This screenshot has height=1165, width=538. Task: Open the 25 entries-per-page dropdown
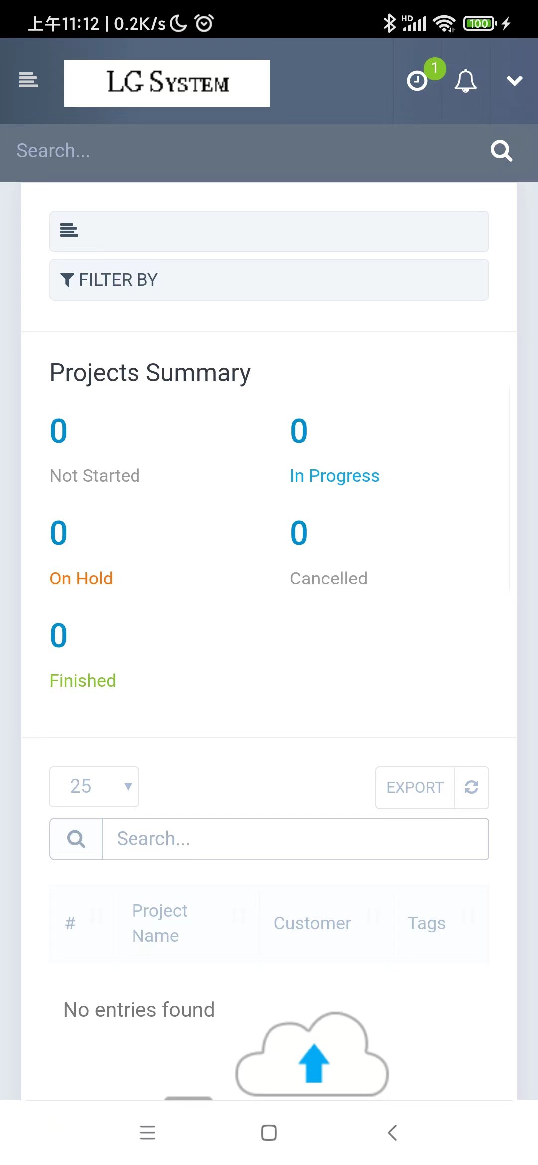tap(94, 787)
